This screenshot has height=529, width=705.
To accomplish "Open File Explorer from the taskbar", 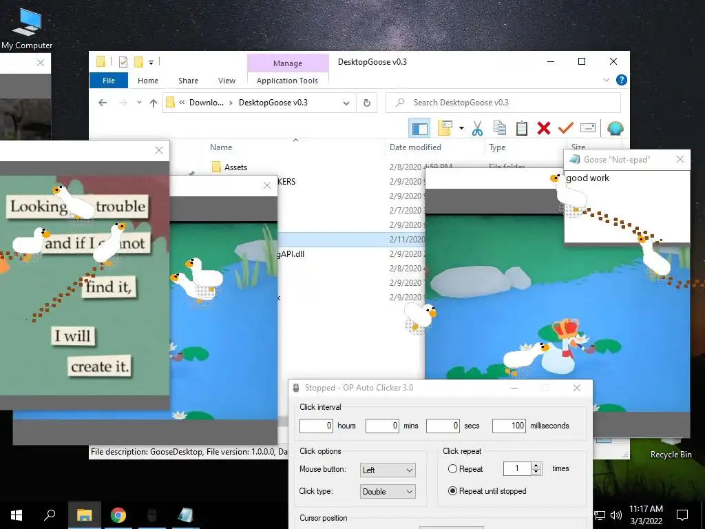I will click(x=84, y=515).
